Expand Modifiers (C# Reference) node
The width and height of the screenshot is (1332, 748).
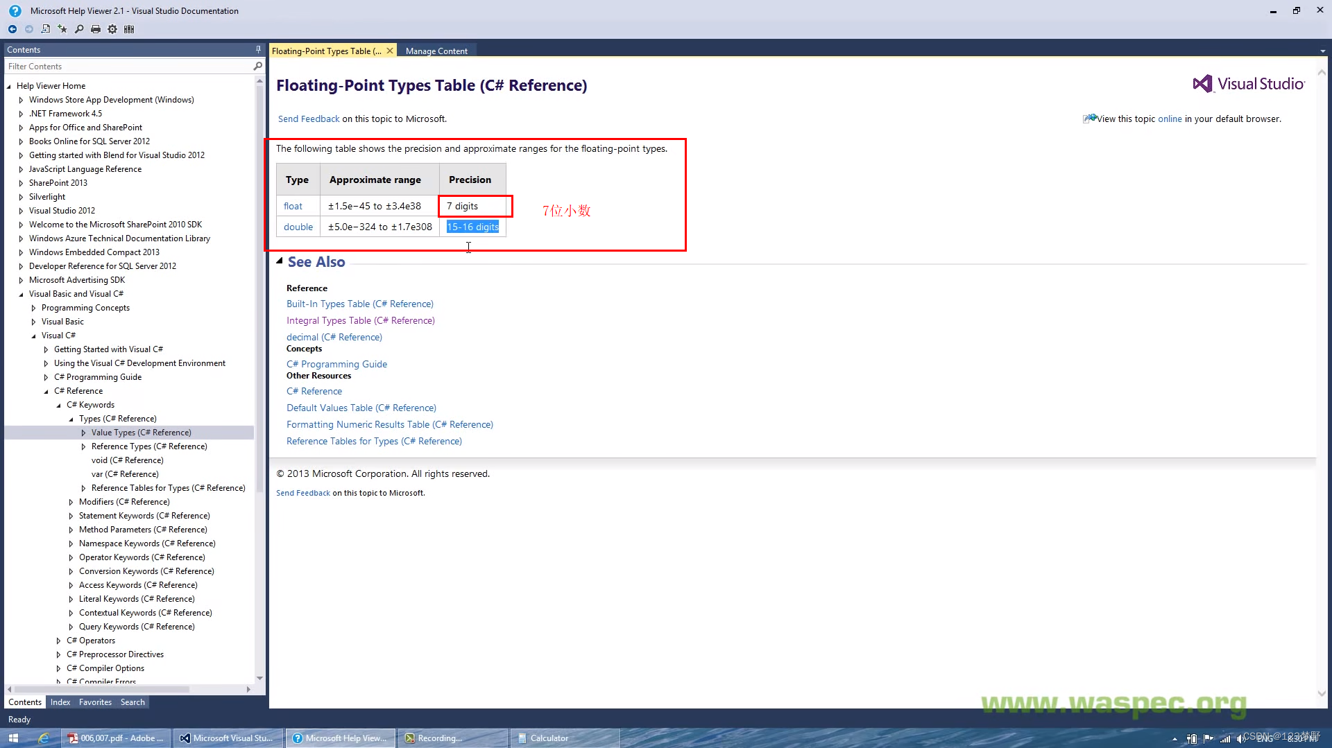pos(71,502)
